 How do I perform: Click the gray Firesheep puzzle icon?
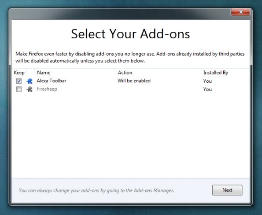coord(30,89)
